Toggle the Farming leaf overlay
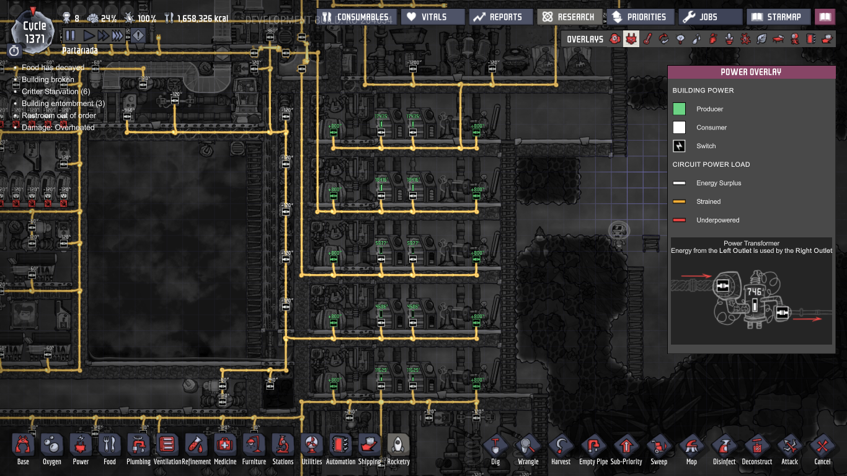 pos(761,39)
